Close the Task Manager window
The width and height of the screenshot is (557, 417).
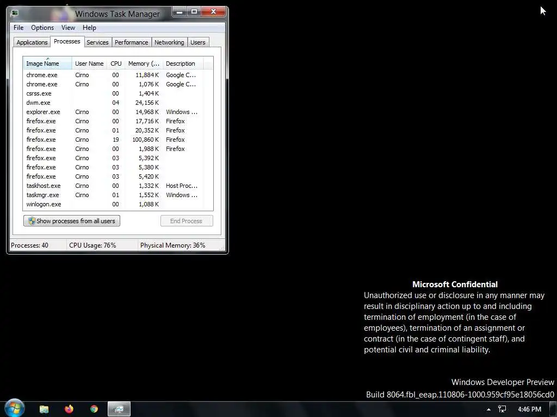213,12
